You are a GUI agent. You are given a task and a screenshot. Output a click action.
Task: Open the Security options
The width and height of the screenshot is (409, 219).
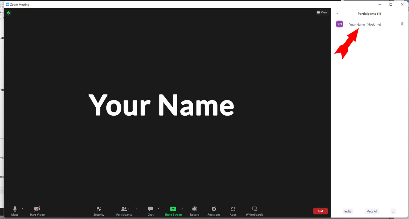pyautogui.click(x=99, y=211)
